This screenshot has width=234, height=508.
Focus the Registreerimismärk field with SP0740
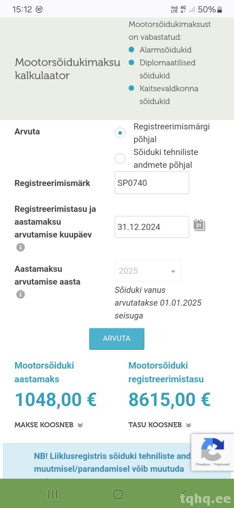coord(151,183)
